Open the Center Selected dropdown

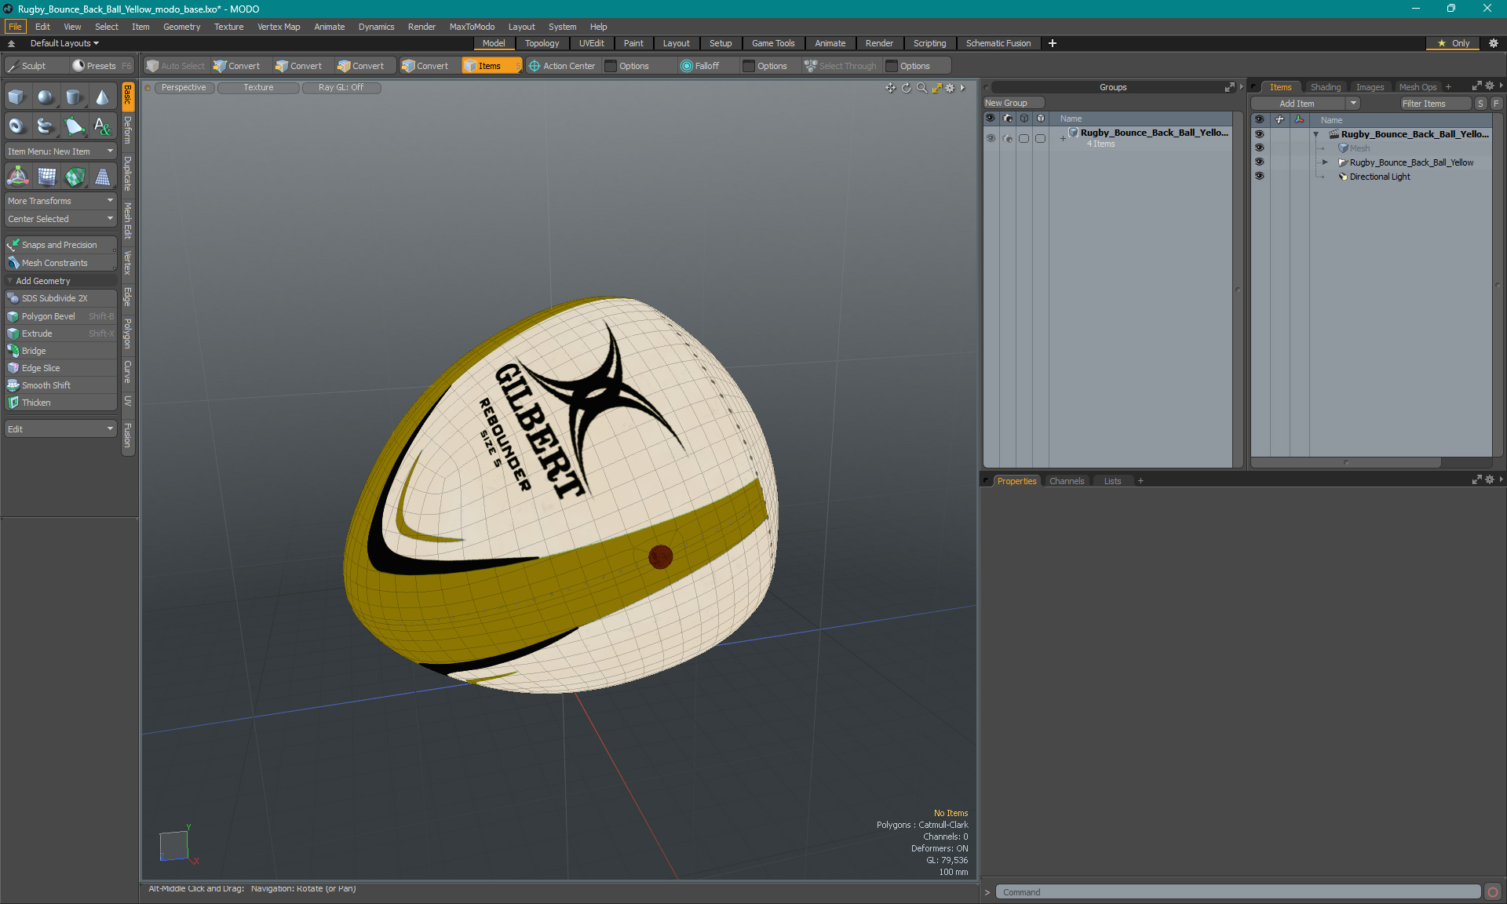click(x=60, y=219)
